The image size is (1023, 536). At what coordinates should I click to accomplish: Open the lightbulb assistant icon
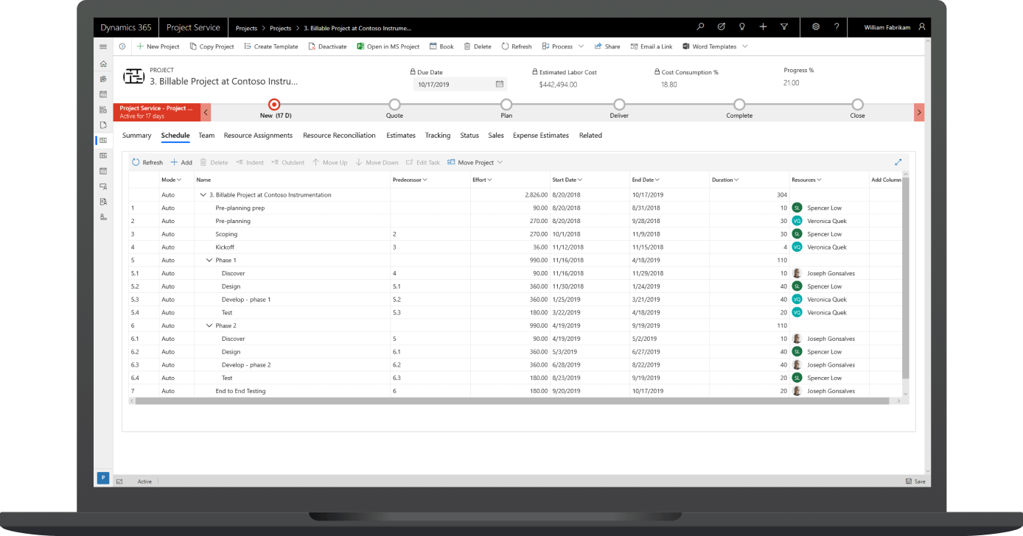(x=742, y=27)
